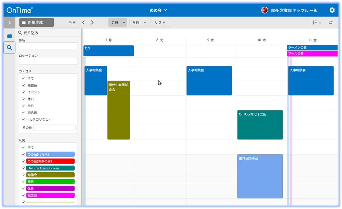
Task: Uncheck the 勉強会 category checkbox
Action: tap(23, 85)
